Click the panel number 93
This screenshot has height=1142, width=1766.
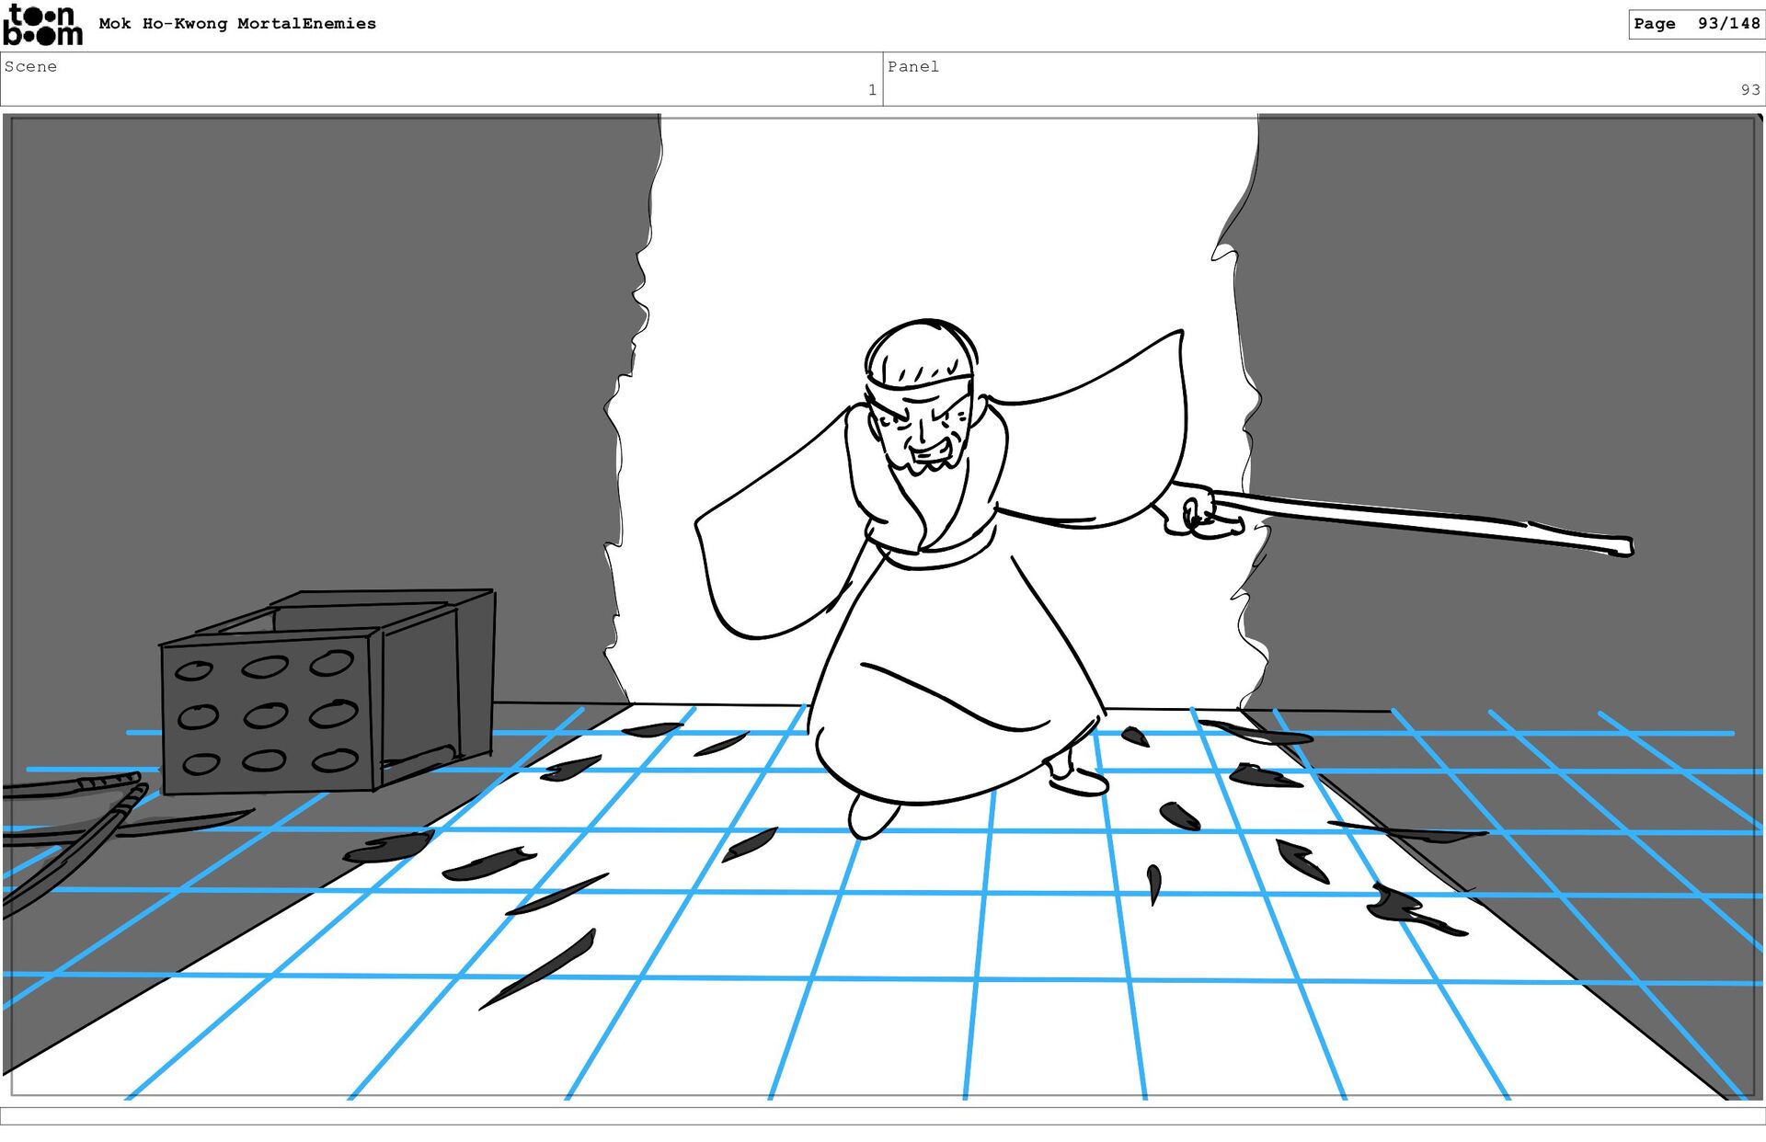point(1749,90)
